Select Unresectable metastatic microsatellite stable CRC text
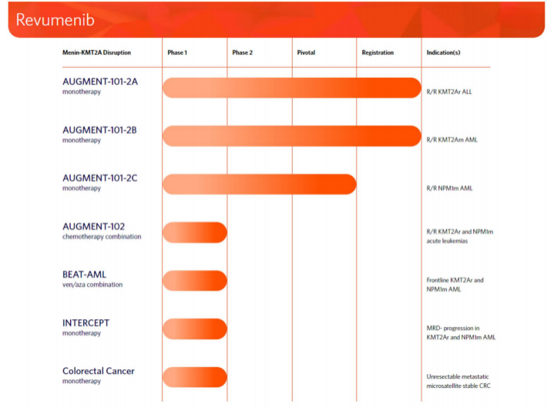 [x=458, y=381]
